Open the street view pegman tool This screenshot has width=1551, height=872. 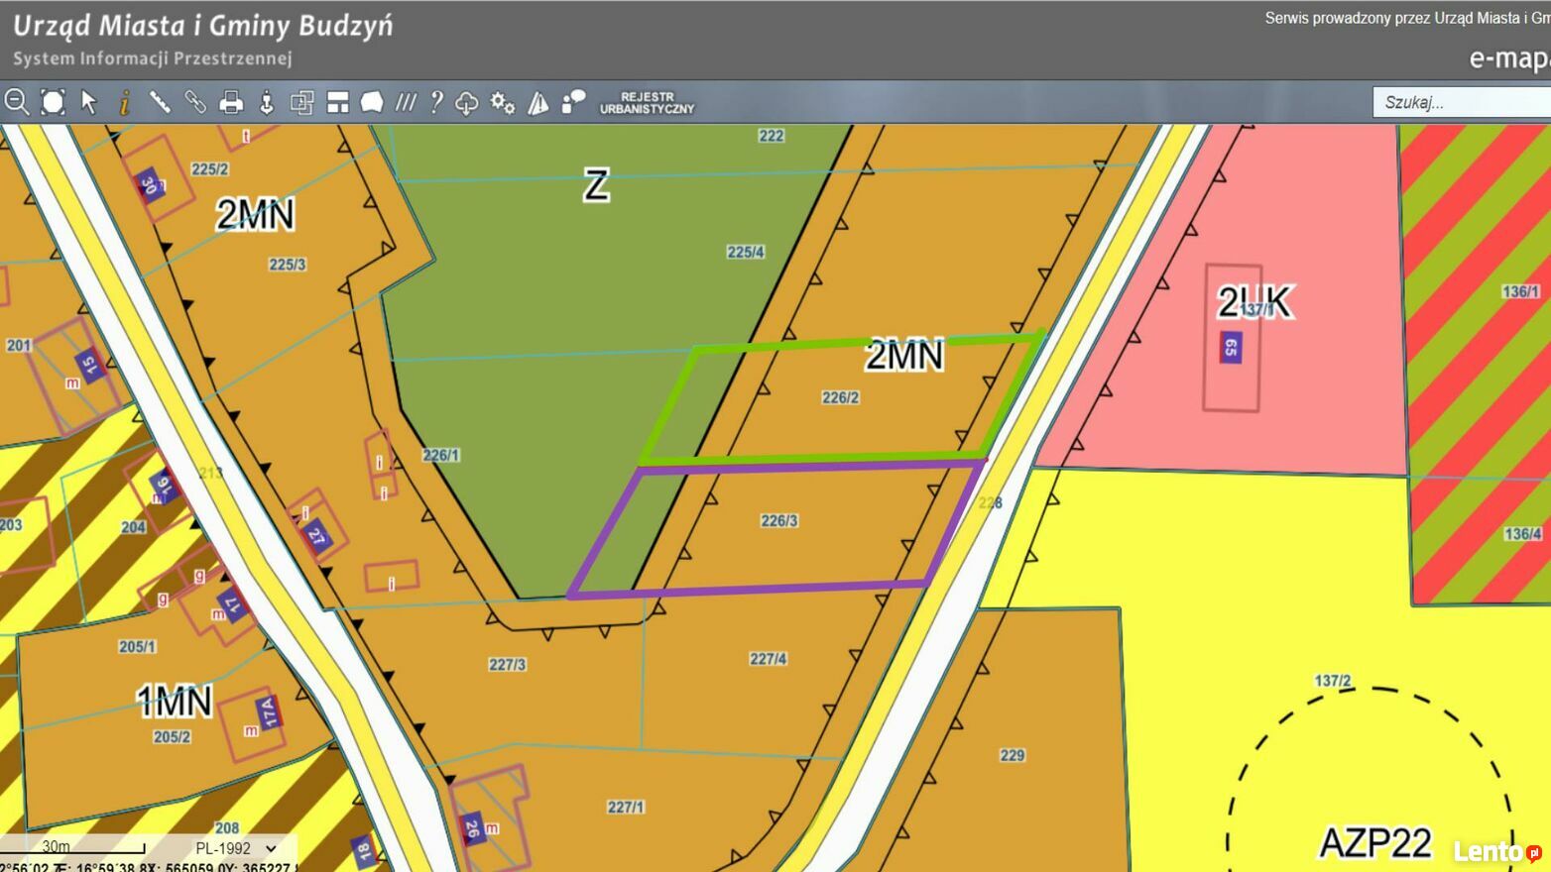click(x=266, y=102)
